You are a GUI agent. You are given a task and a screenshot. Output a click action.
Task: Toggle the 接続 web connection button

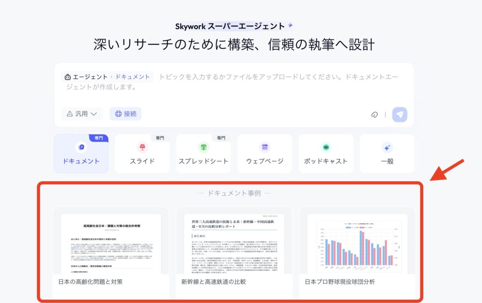125,114
